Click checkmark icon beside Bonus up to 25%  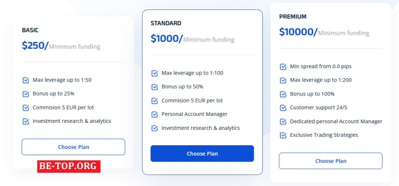[x=26, y=94]
